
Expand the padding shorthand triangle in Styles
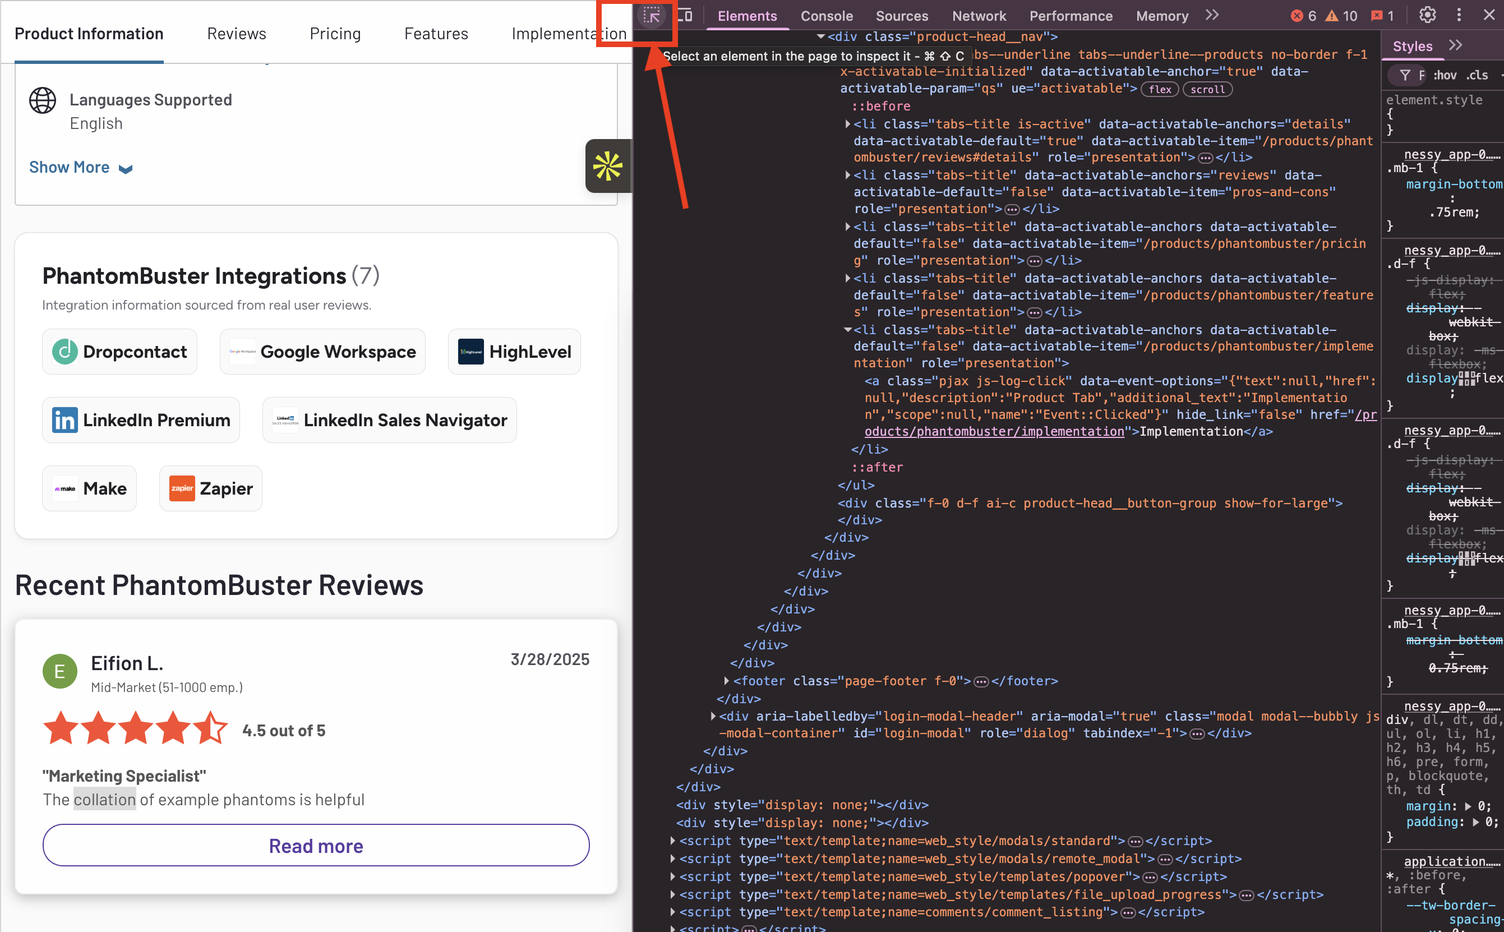pyautogui.click(x=1475, y=822)
